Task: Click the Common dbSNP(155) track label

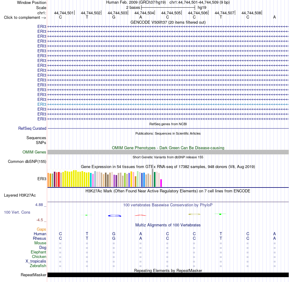Action: [x=27, y=161]
